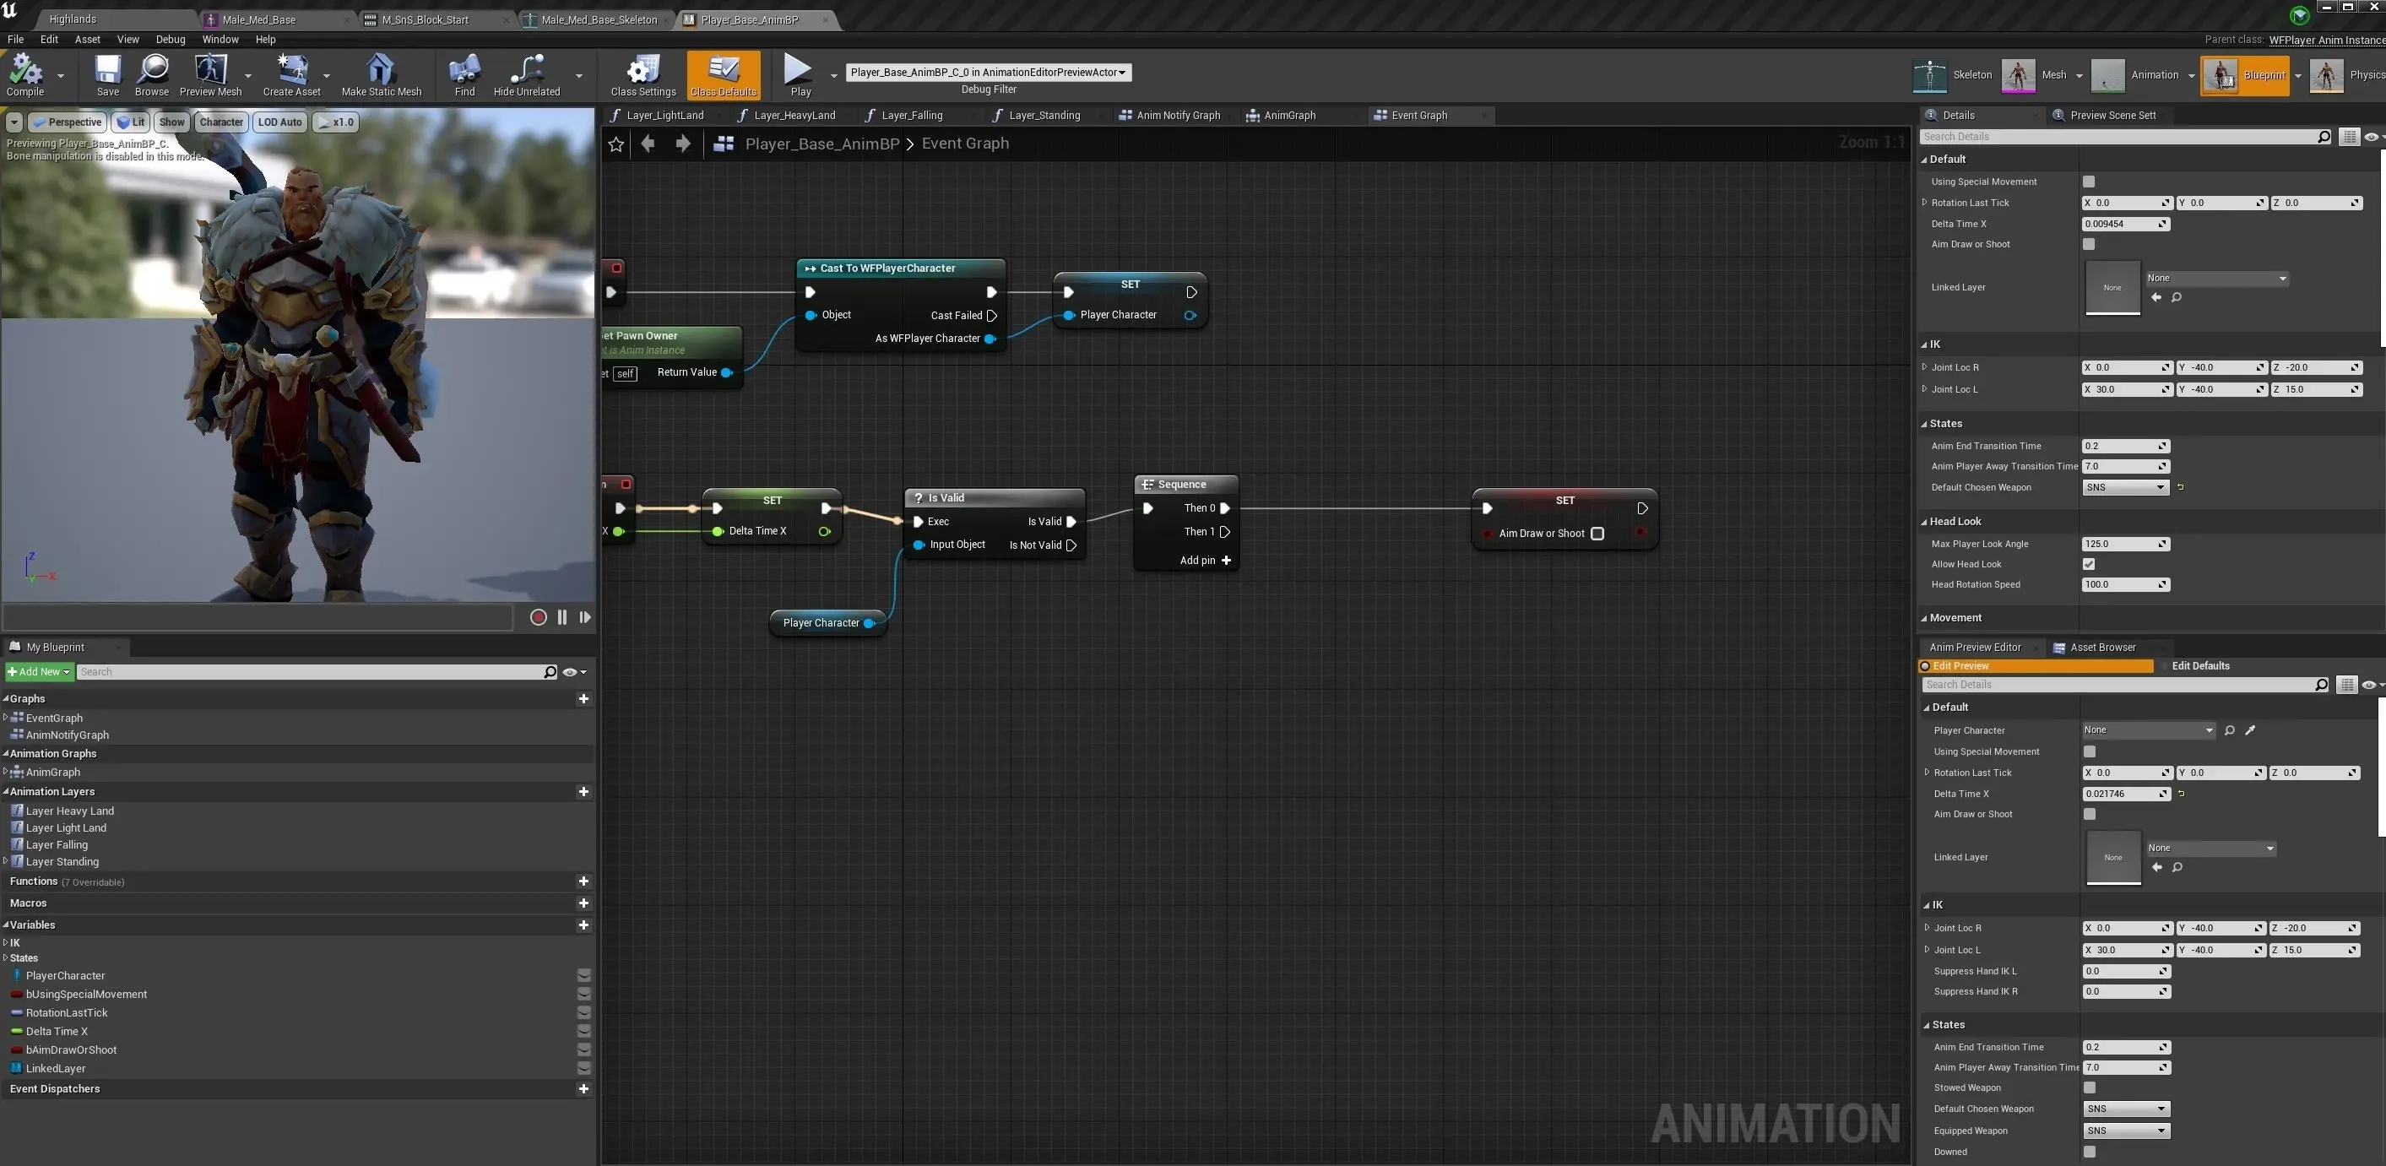
Task: Switch to Skeleton editor mode
Action: [x=1953, y=75]
